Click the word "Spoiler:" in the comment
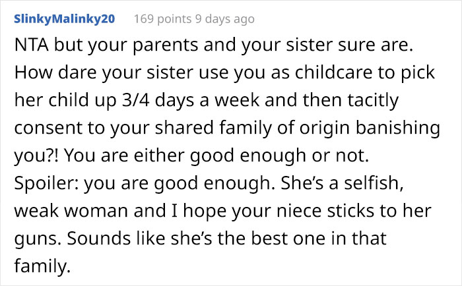Viewport: 462px width, 286px height. click(x=44, y=184)
